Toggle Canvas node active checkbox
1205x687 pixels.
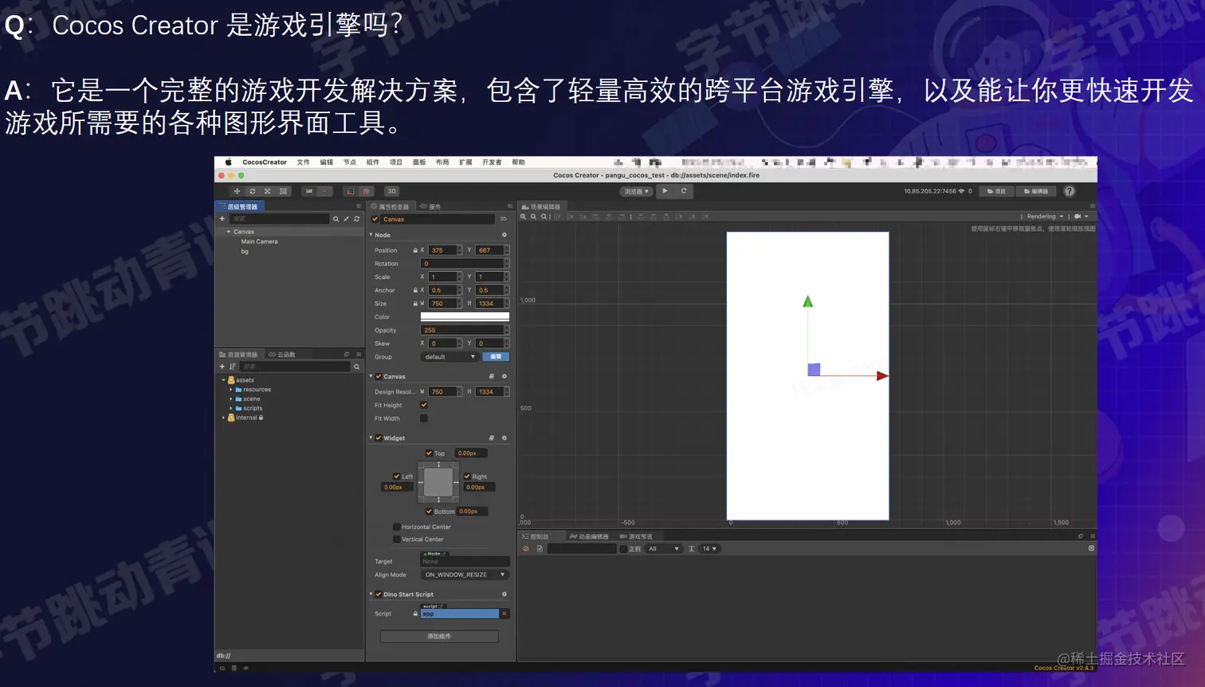point(375,219)
